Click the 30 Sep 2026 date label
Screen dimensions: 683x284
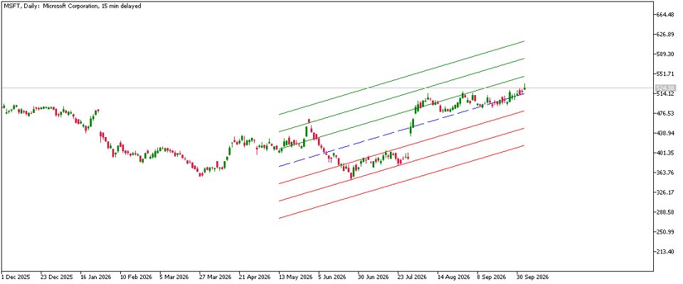(x=531, y=277)
